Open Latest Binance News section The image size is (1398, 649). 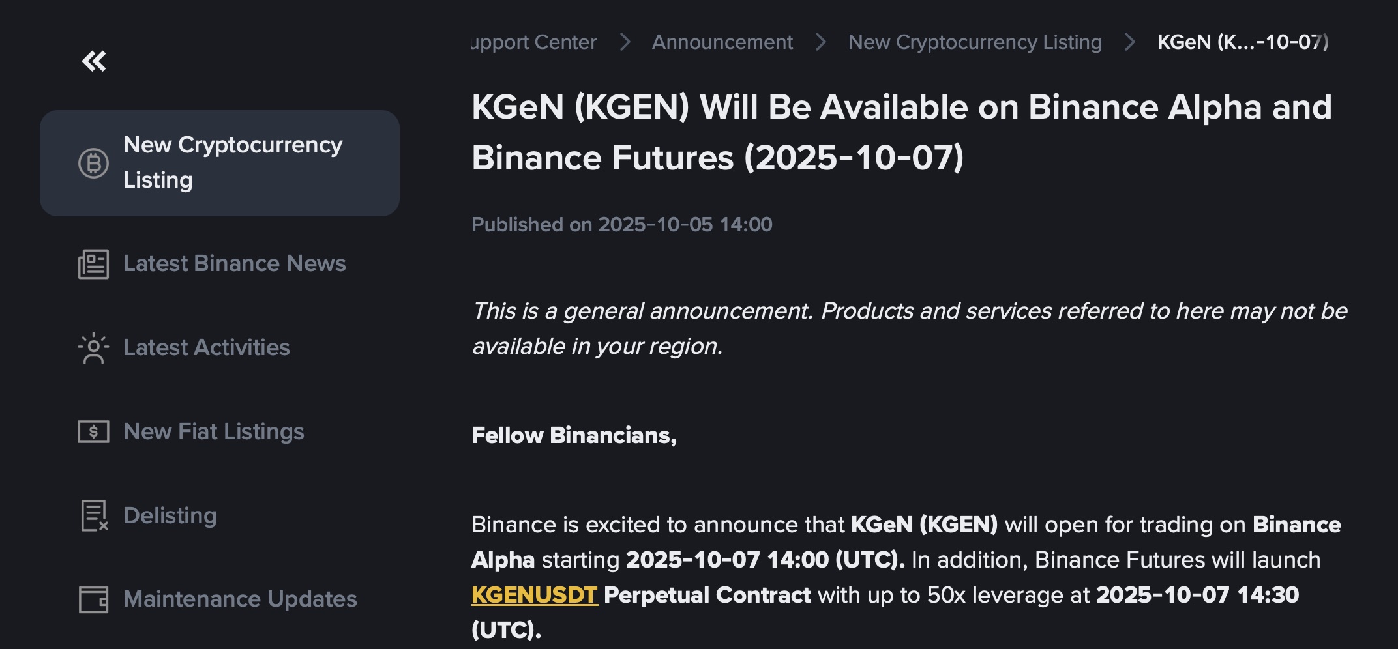(234, 264)
